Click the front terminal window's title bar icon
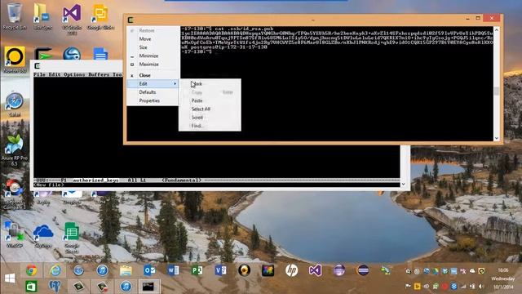This screenshot has height=294, width=522. click(130, 20)
